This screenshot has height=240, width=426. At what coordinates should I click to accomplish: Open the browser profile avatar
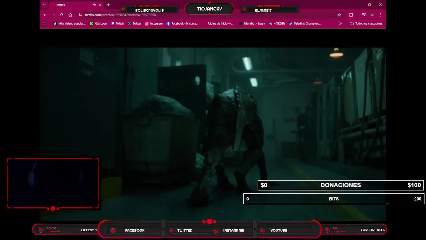click(x=372, y=15)
